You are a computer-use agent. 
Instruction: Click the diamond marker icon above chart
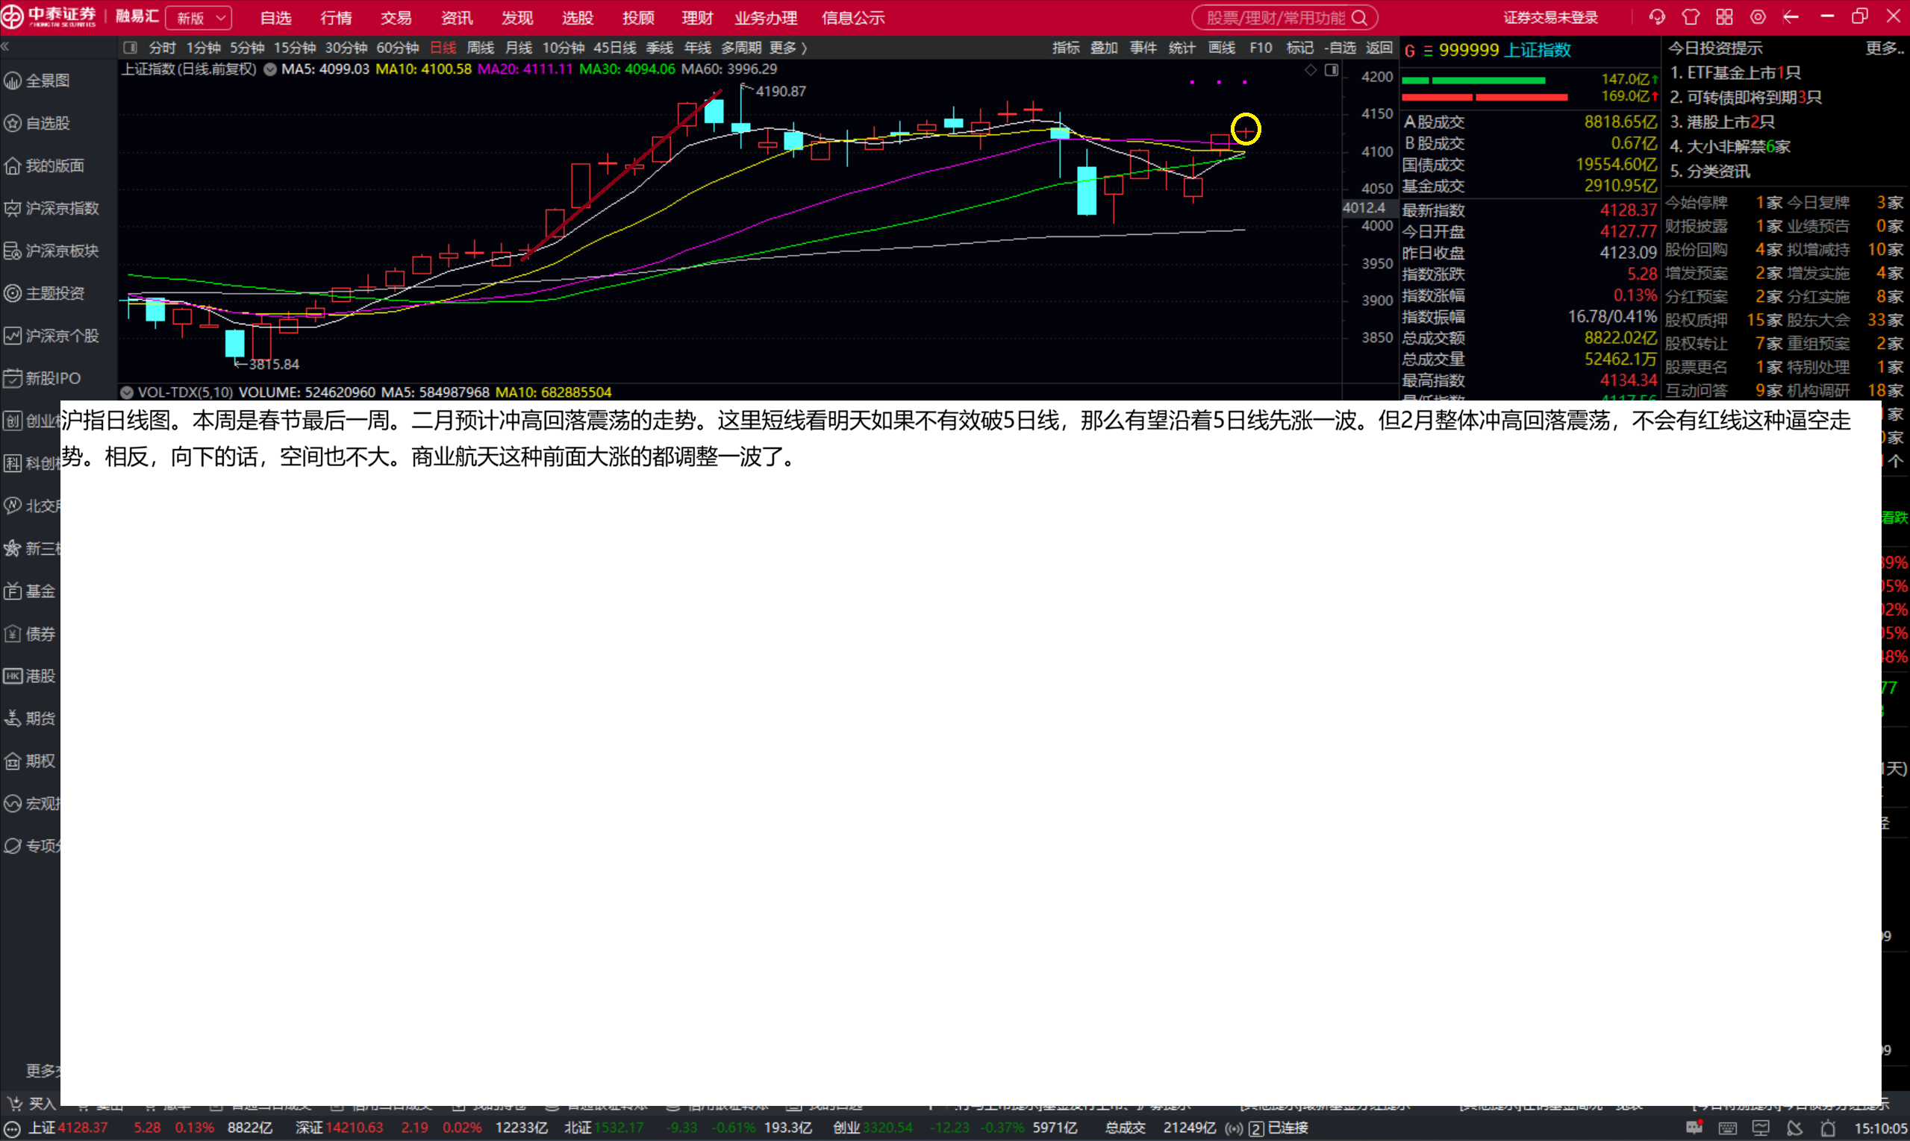point(1311,70)
